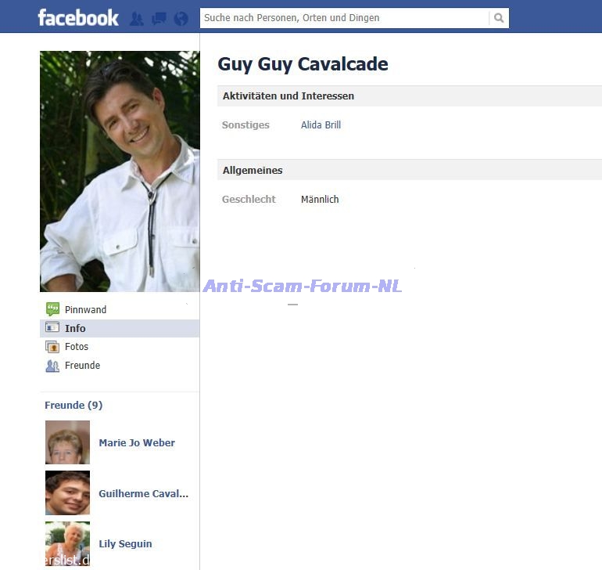Open Guy Guy Cavalcade's large profile photo
The image size is (602, 570).
tap(120, 171)
